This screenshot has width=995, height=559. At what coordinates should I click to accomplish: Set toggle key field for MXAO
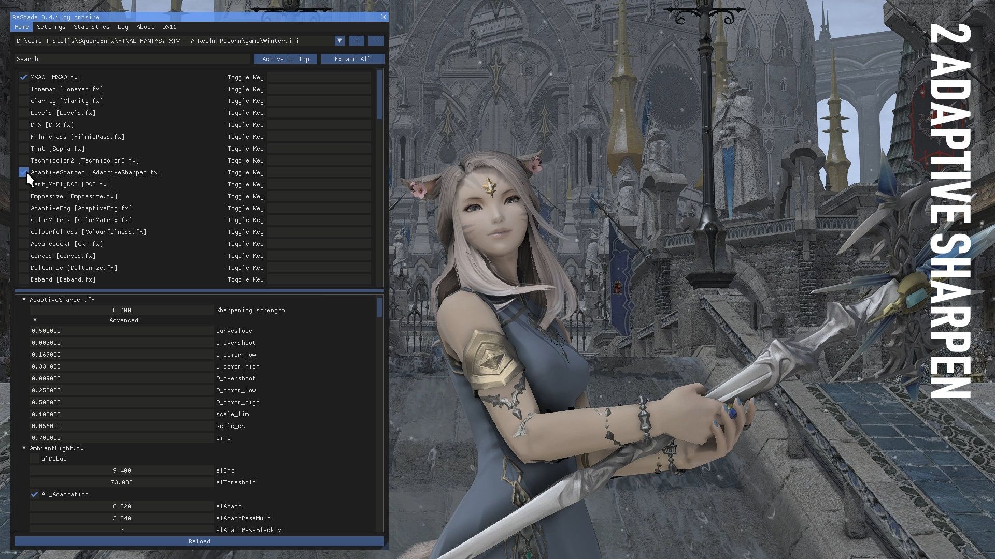[319, 77]
